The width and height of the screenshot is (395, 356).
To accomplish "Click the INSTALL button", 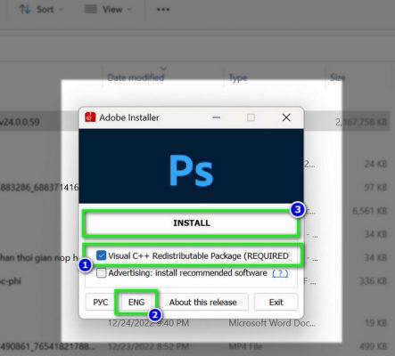I will (192, 222).
